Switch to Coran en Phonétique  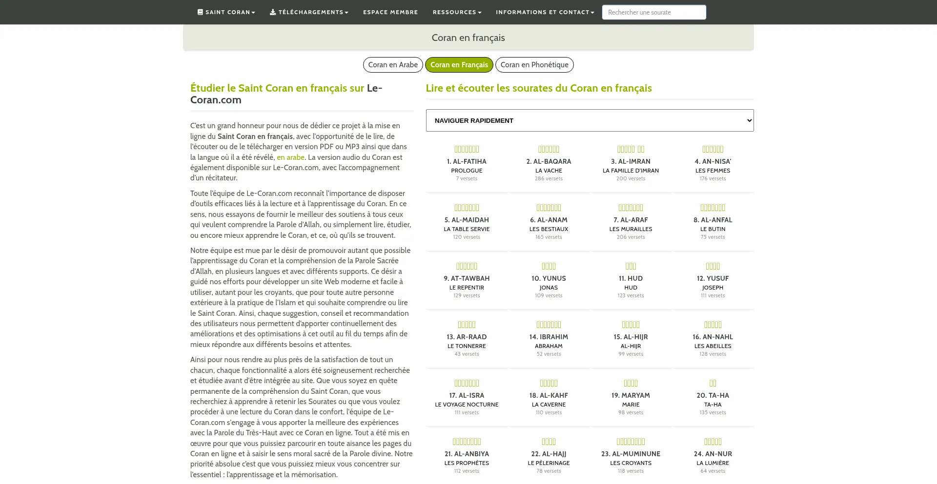coord(534,65)
